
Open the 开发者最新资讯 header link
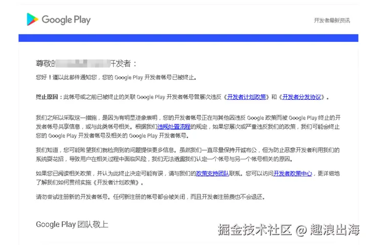(x=332, y=20)
